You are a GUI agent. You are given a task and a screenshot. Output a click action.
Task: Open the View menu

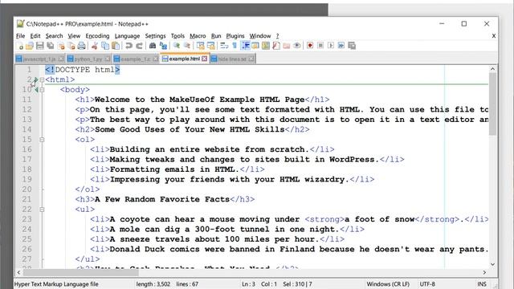(74, 36)
